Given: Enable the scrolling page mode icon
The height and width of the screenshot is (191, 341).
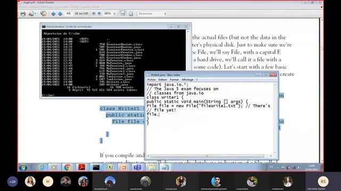Looking at the screenshot, I should click(123, 14).
